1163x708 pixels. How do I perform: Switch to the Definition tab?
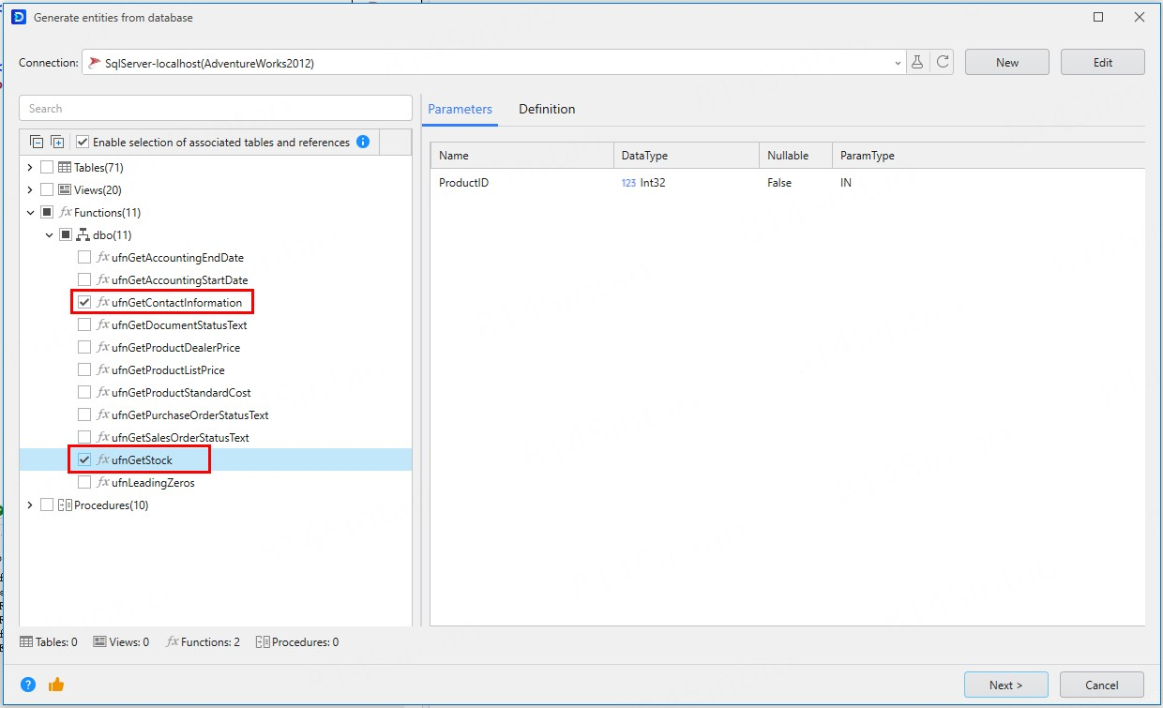[x=547, y=110]
